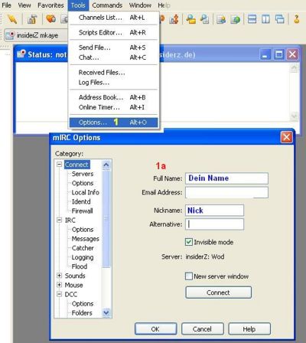Open favorites with the hearts toolbar icon
This screenshot has height=343, width=306.
50,19
